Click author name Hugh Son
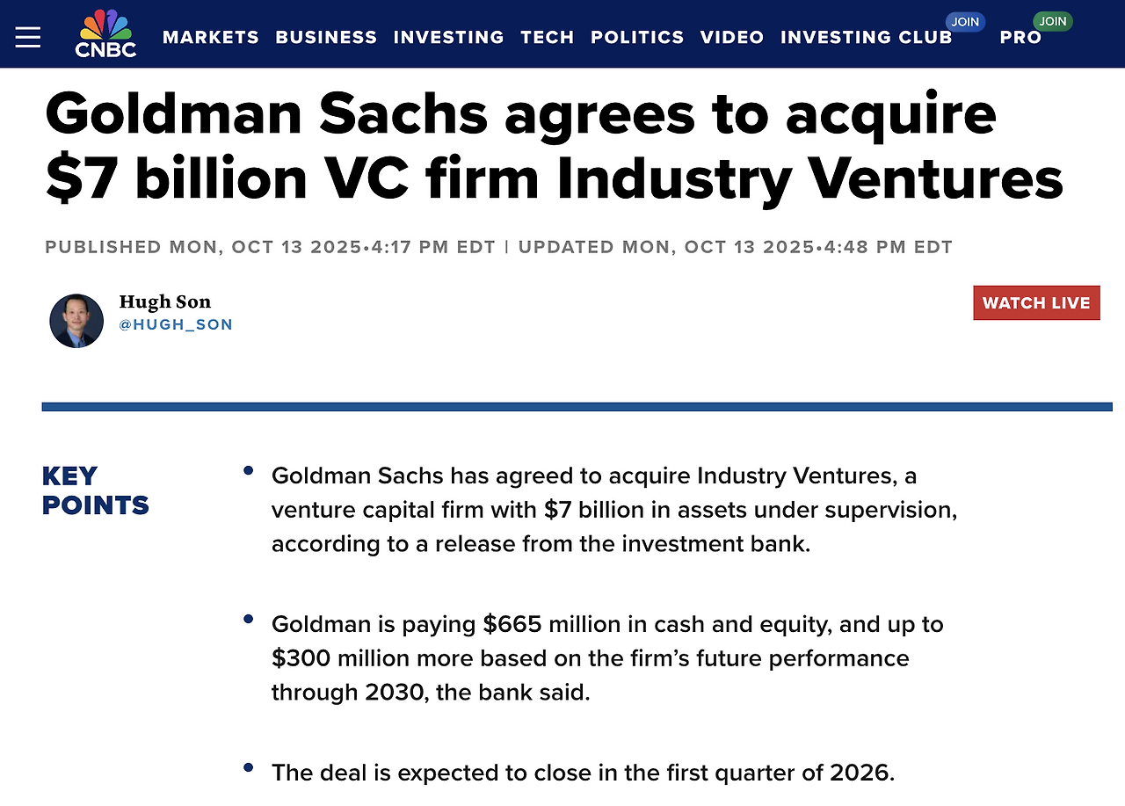The height and width of the screenshot is (806, 1125). point(165,301)
